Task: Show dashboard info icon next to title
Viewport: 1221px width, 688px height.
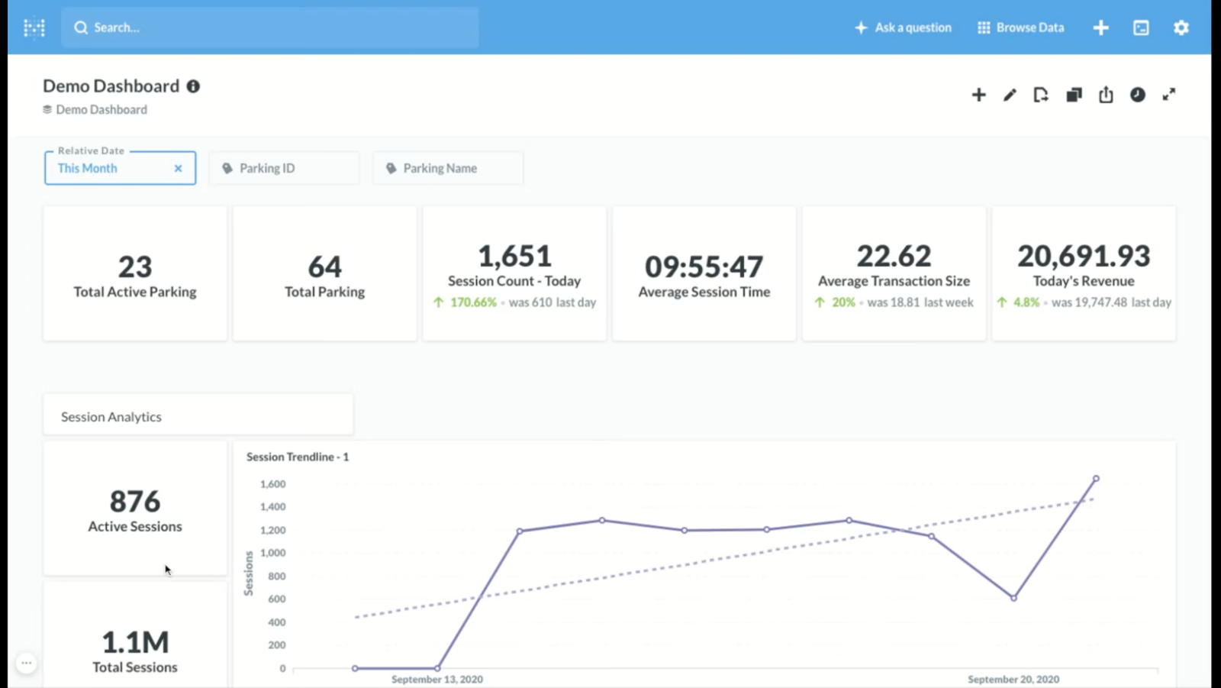Action: coord(194,86)
